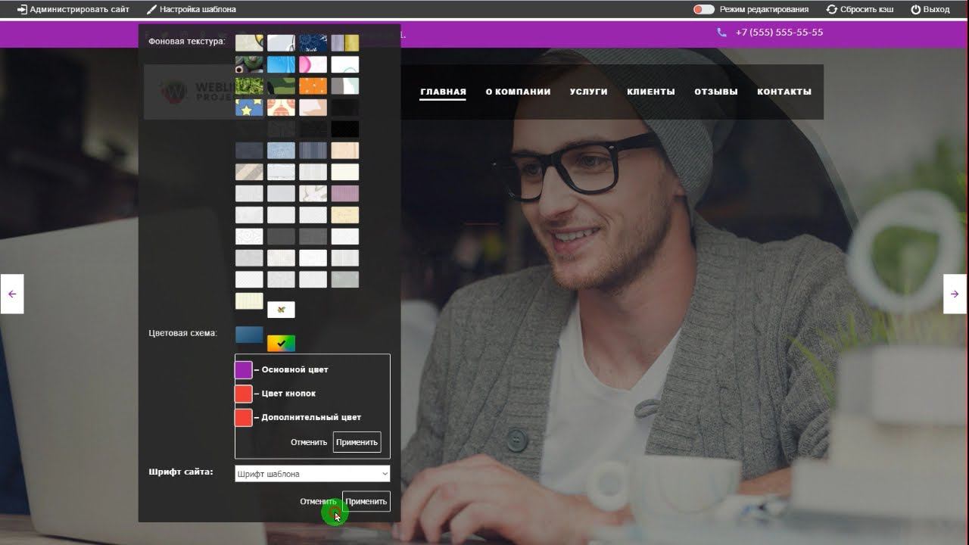Select the rainbow custom color scheme with checkmark
This screenshot has width=969, height=545.
pos(281,344)
